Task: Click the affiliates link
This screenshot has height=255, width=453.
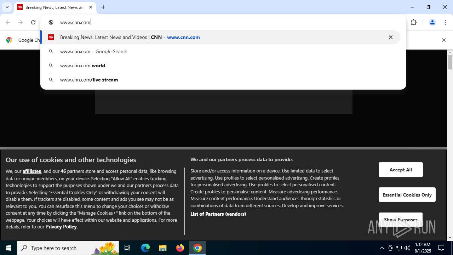Action: point(32,171)
